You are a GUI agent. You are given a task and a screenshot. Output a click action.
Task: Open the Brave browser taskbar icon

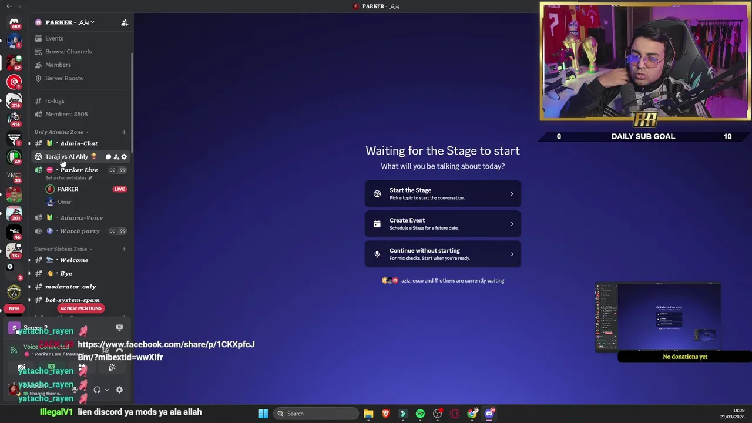pos(385,414)
